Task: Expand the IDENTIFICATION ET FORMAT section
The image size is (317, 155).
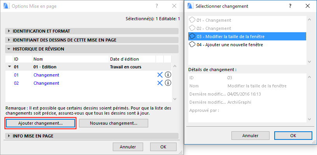Action: click(x=92, y=31)
